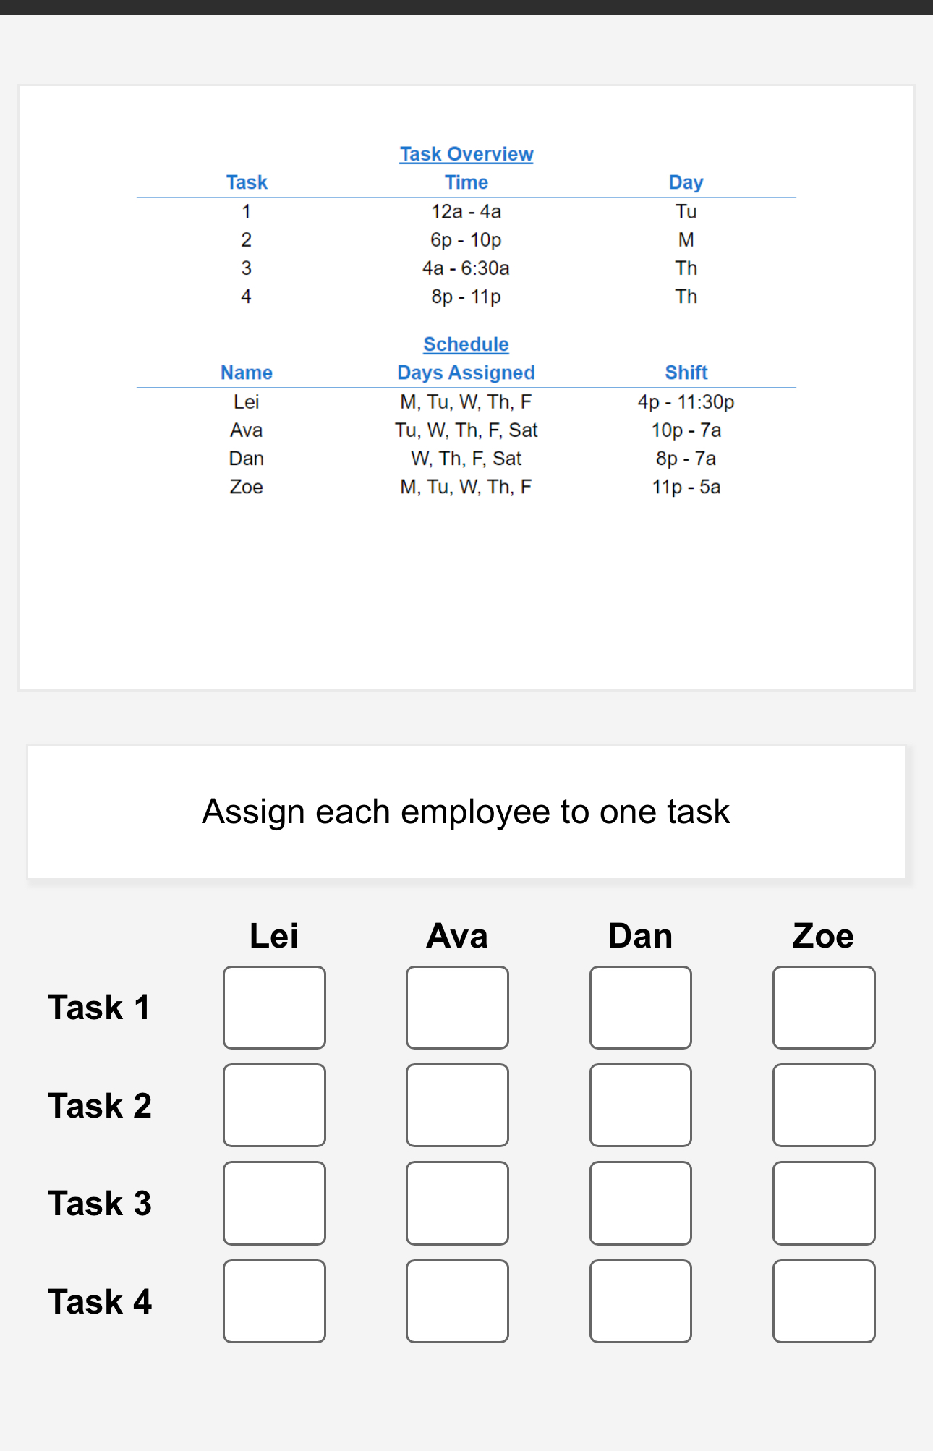Screen dimensions: 933x1451
Task: Mark Dan for Task 2
Action: click(x=641, y=1105)
